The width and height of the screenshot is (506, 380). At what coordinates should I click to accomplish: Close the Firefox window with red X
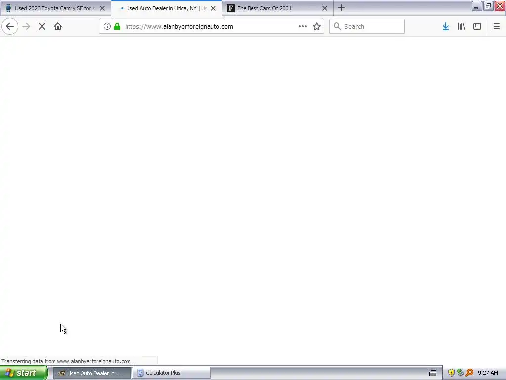coord(500,6)
